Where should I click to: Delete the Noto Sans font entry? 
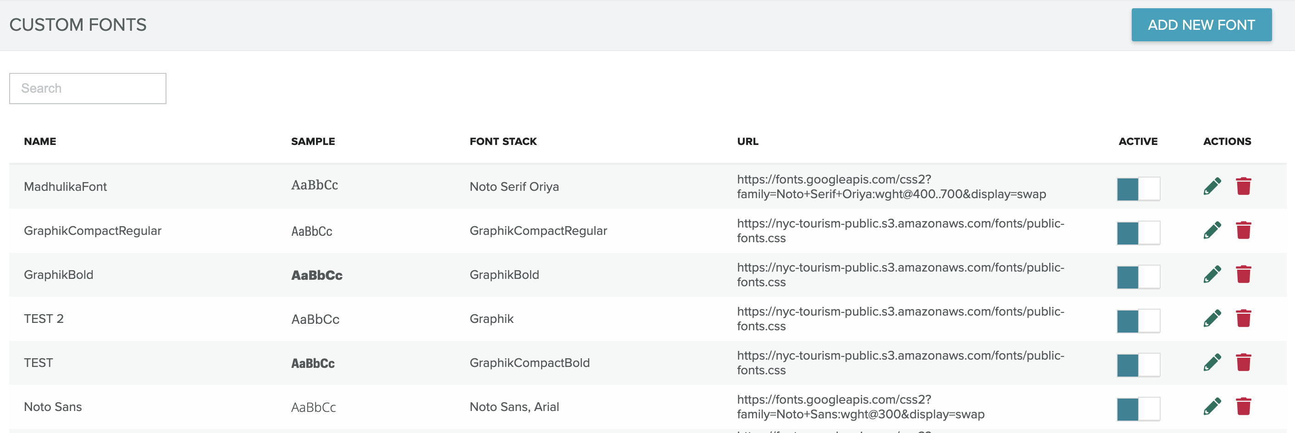click(x=1243, y=407)
